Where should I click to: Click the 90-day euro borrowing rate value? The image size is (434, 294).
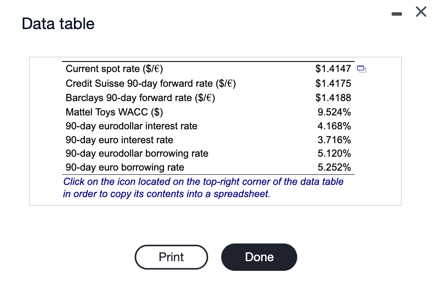click(x=335, y=167)
